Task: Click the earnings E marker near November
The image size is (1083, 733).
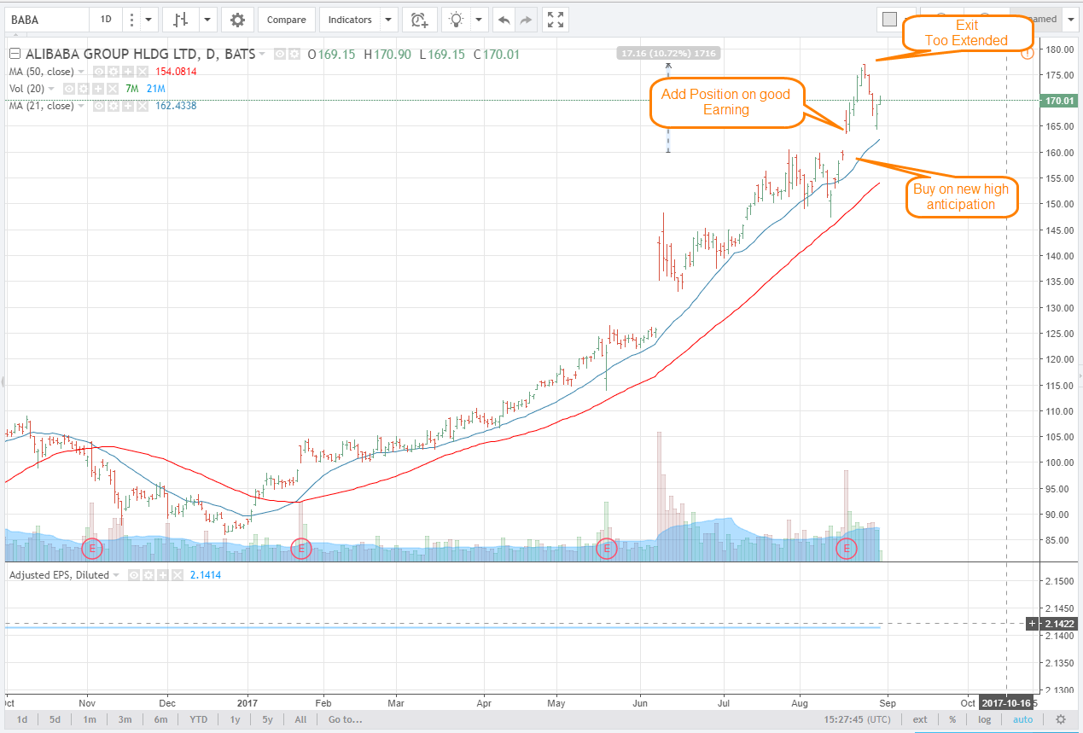Action: point(91,549)
